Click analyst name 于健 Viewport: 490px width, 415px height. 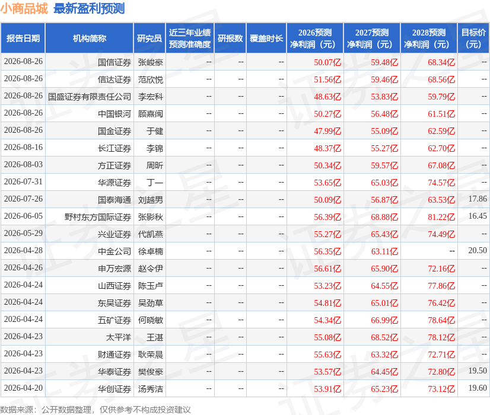click(155, 131)
